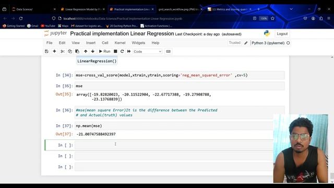Open the Help menu
Screen dimensions: 334x188
156,43
